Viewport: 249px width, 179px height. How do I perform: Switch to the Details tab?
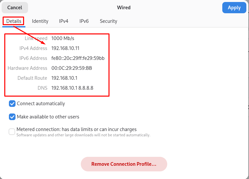(x=14, y=21)
